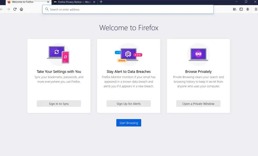Open a new tab with plus icon
This screenshot has width=258, height=156.
(101, 2)
